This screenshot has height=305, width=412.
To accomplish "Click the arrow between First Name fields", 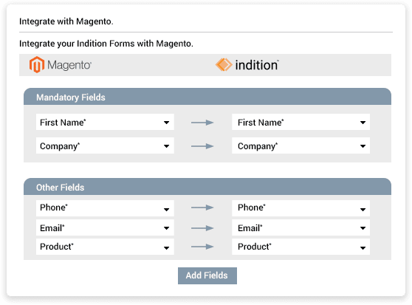I will click(x=202, y=123).
